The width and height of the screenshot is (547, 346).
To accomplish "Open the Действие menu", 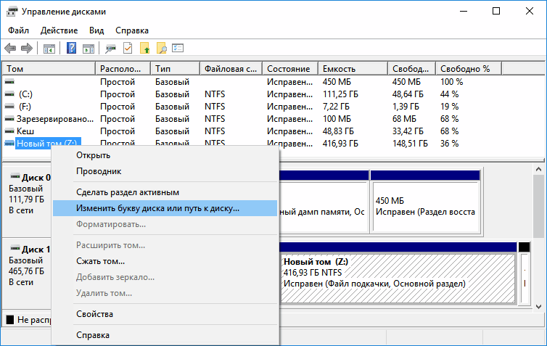I will pos(59,30).
